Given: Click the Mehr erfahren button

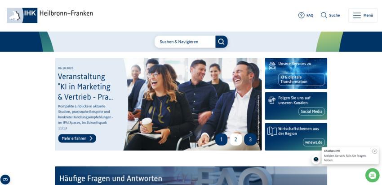Looking at the screenshot, I should click(x=77, y=138).
